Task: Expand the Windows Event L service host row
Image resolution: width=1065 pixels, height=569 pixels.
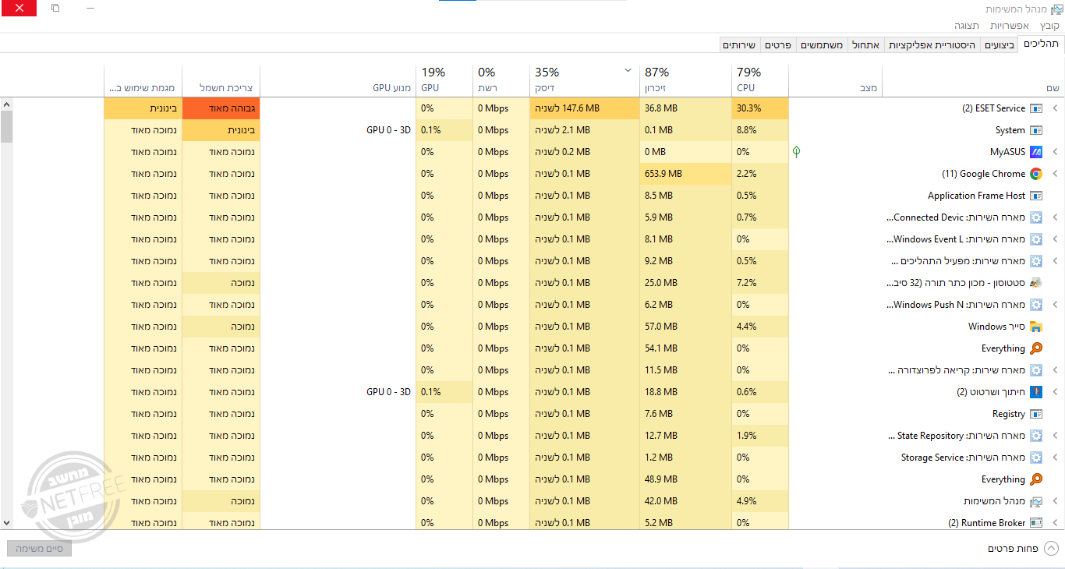Action: click(1055, 239)
